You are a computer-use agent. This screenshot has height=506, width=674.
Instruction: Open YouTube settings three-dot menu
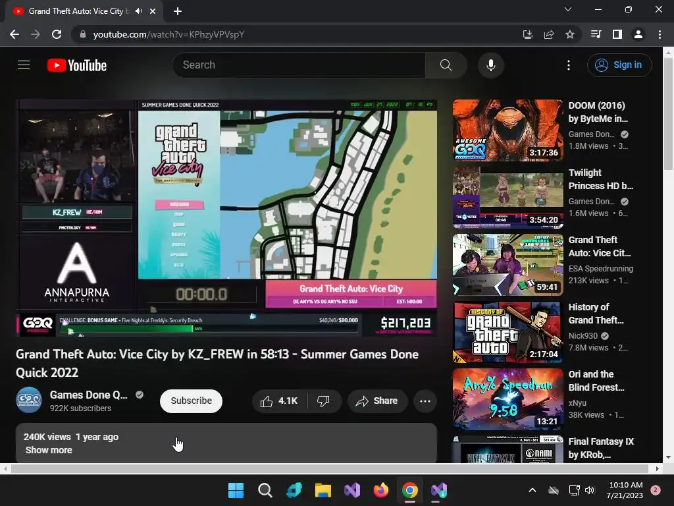pyautogui.click(x=568, y=65)
